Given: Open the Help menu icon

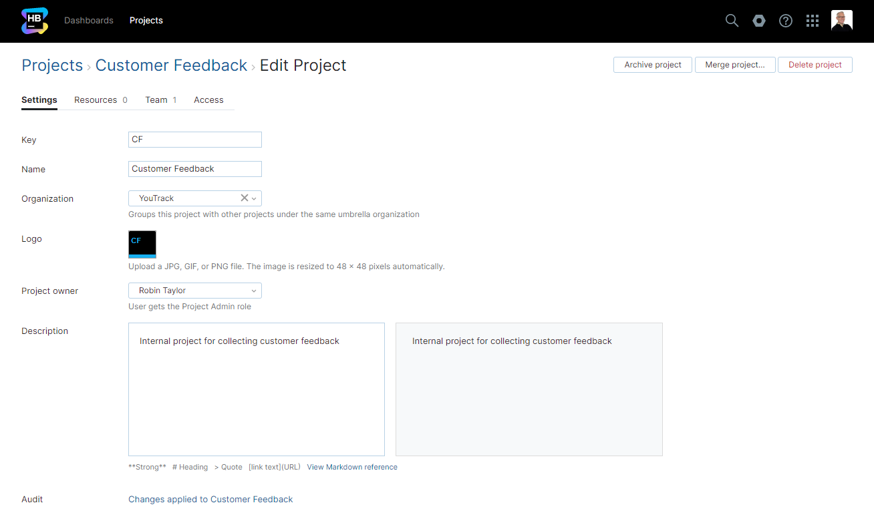Looking at the screenshot, I should point(785,21).
